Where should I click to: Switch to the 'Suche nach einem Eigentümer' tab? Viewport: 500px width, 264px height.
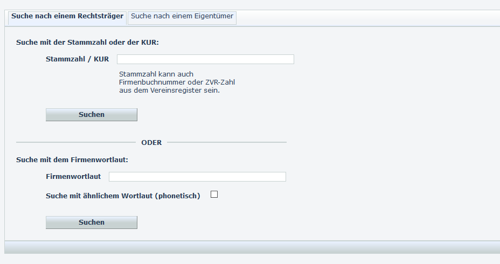pyautogui.click(x=182, y=17)
